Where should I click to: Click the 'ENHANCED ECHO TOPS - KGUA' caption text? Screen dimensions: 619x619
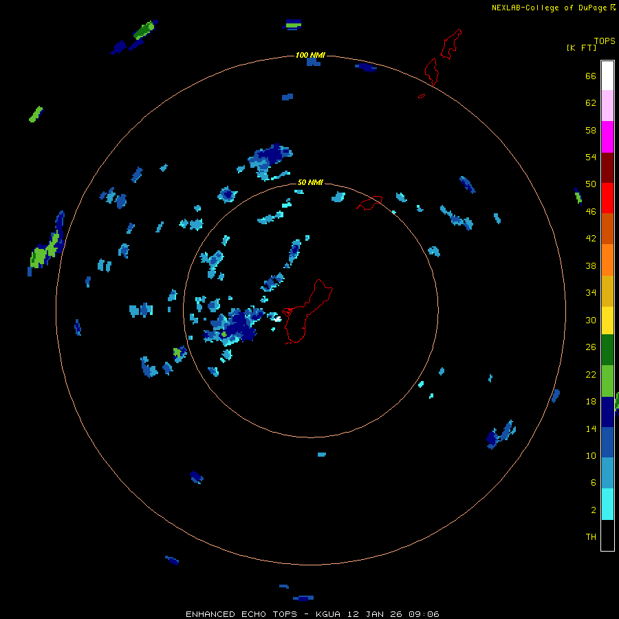click(263, 614)
